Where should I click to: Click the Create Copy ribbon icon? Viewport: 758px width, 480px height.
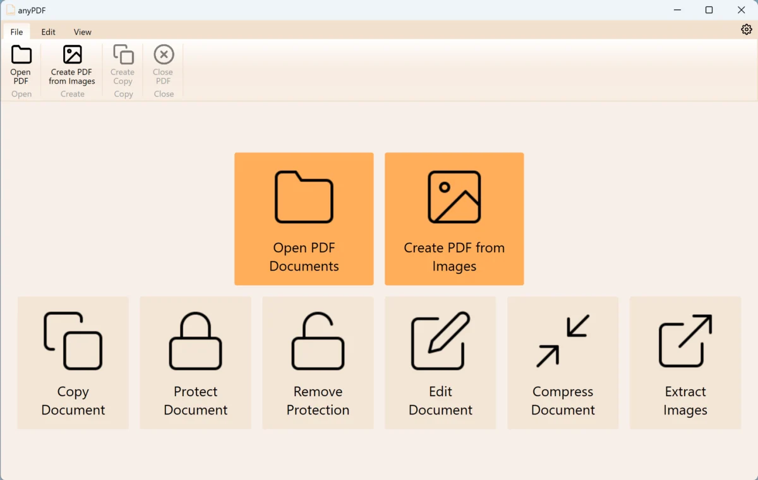pos(123,55)
